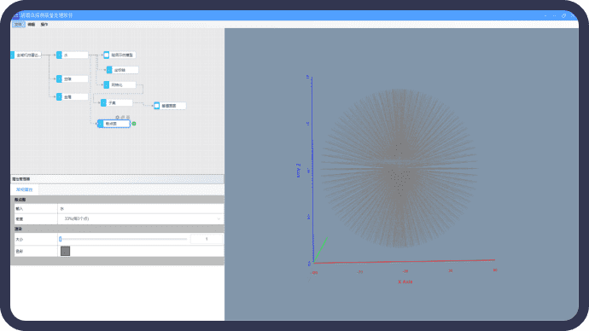This screenshot has height=331, width=589.
Task: Click the green output port on the scatter node
Action: (134, 124)
